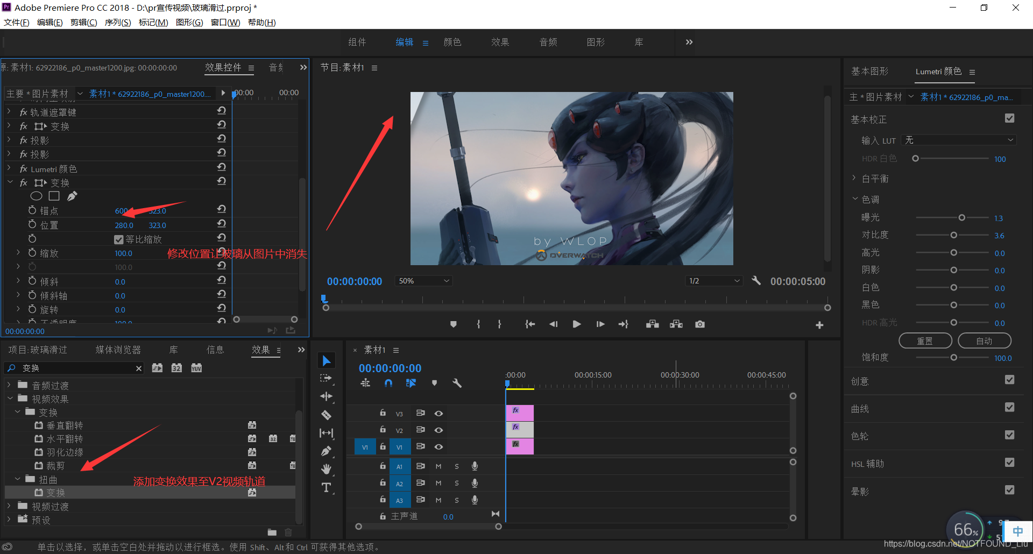1033x554 pixels.
Task: Open 基本图形 panel tab
Action: pyautogui.click(x=869, y=71)
